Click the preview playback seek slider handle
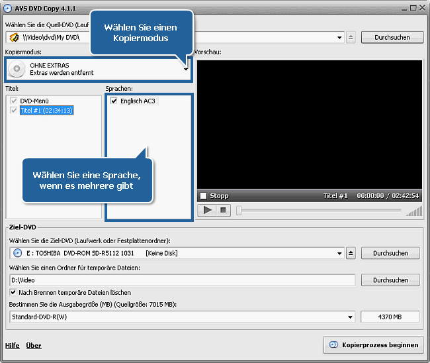Image resolution: width=430 pixels, height=363 pixels. click(239, 211)
